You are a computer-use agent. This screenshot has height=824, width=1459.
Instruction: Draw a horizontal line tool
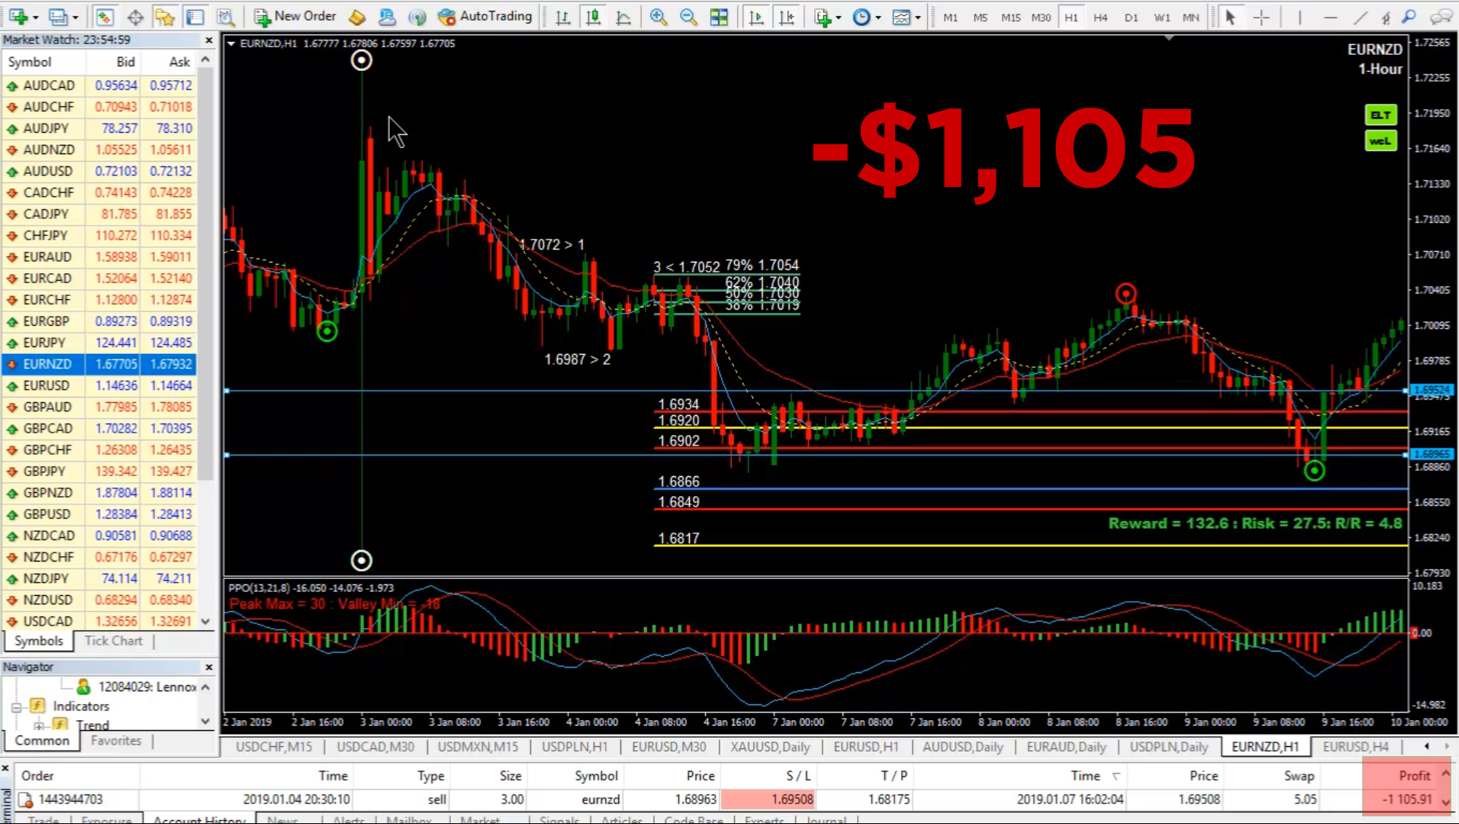(1330, 16)
